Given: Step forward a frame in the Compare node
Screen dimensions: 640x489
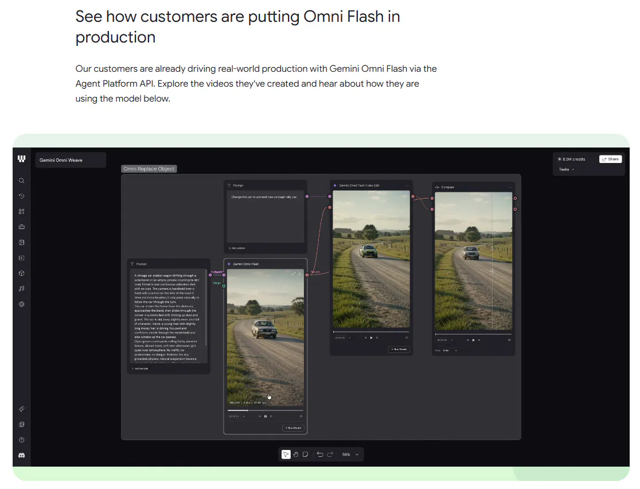Looking at the screenshot, I should tap(479, 340).
